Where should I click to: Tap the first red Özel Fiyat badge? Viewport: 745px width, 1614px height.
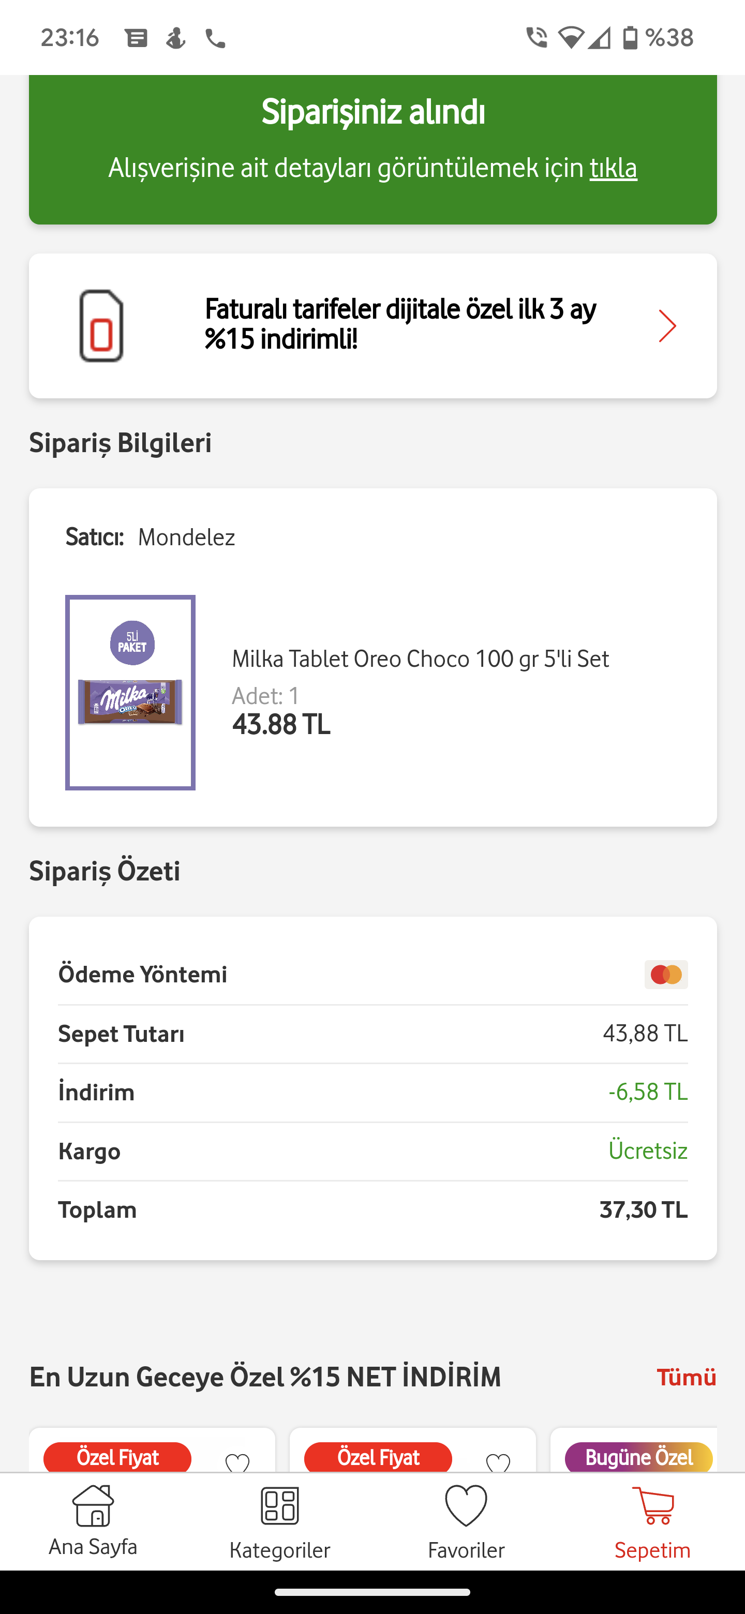point(117,1457)
